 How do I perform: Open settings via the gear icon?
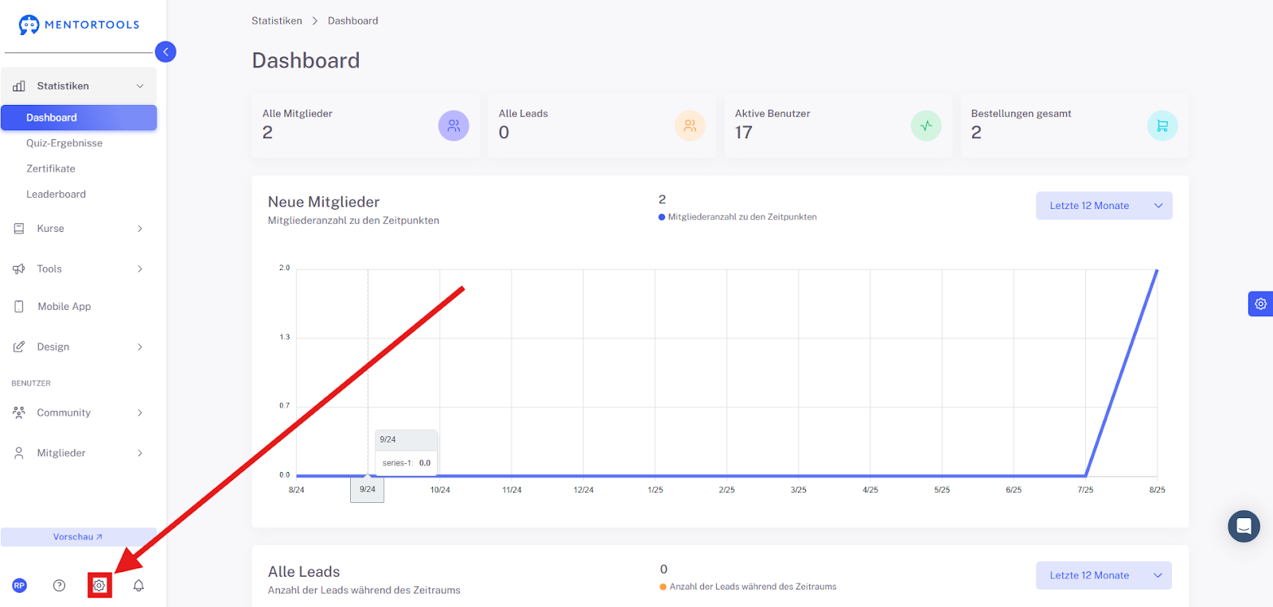(x=99, y=586)
